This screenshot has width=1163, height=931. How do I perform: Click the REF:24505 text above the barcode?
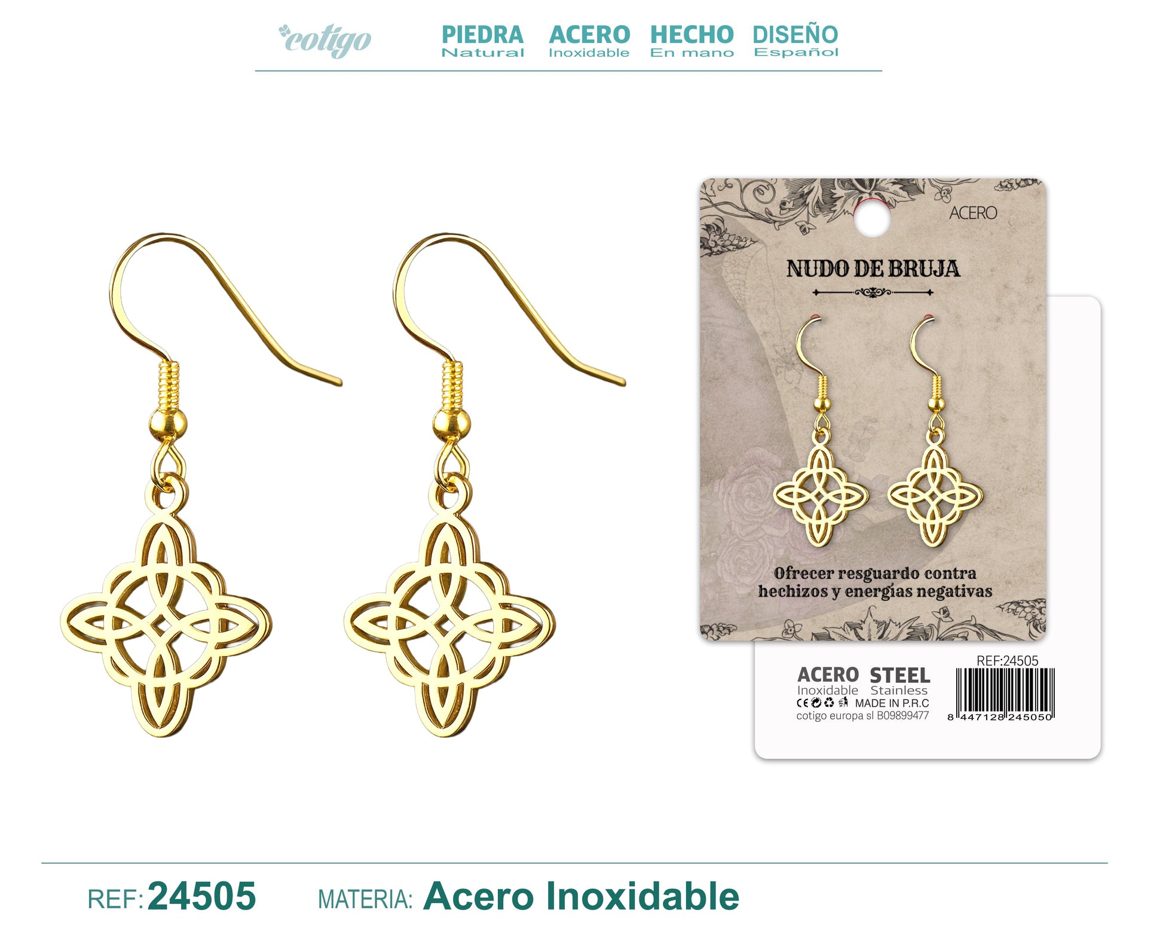click(x=1007, y=661)
